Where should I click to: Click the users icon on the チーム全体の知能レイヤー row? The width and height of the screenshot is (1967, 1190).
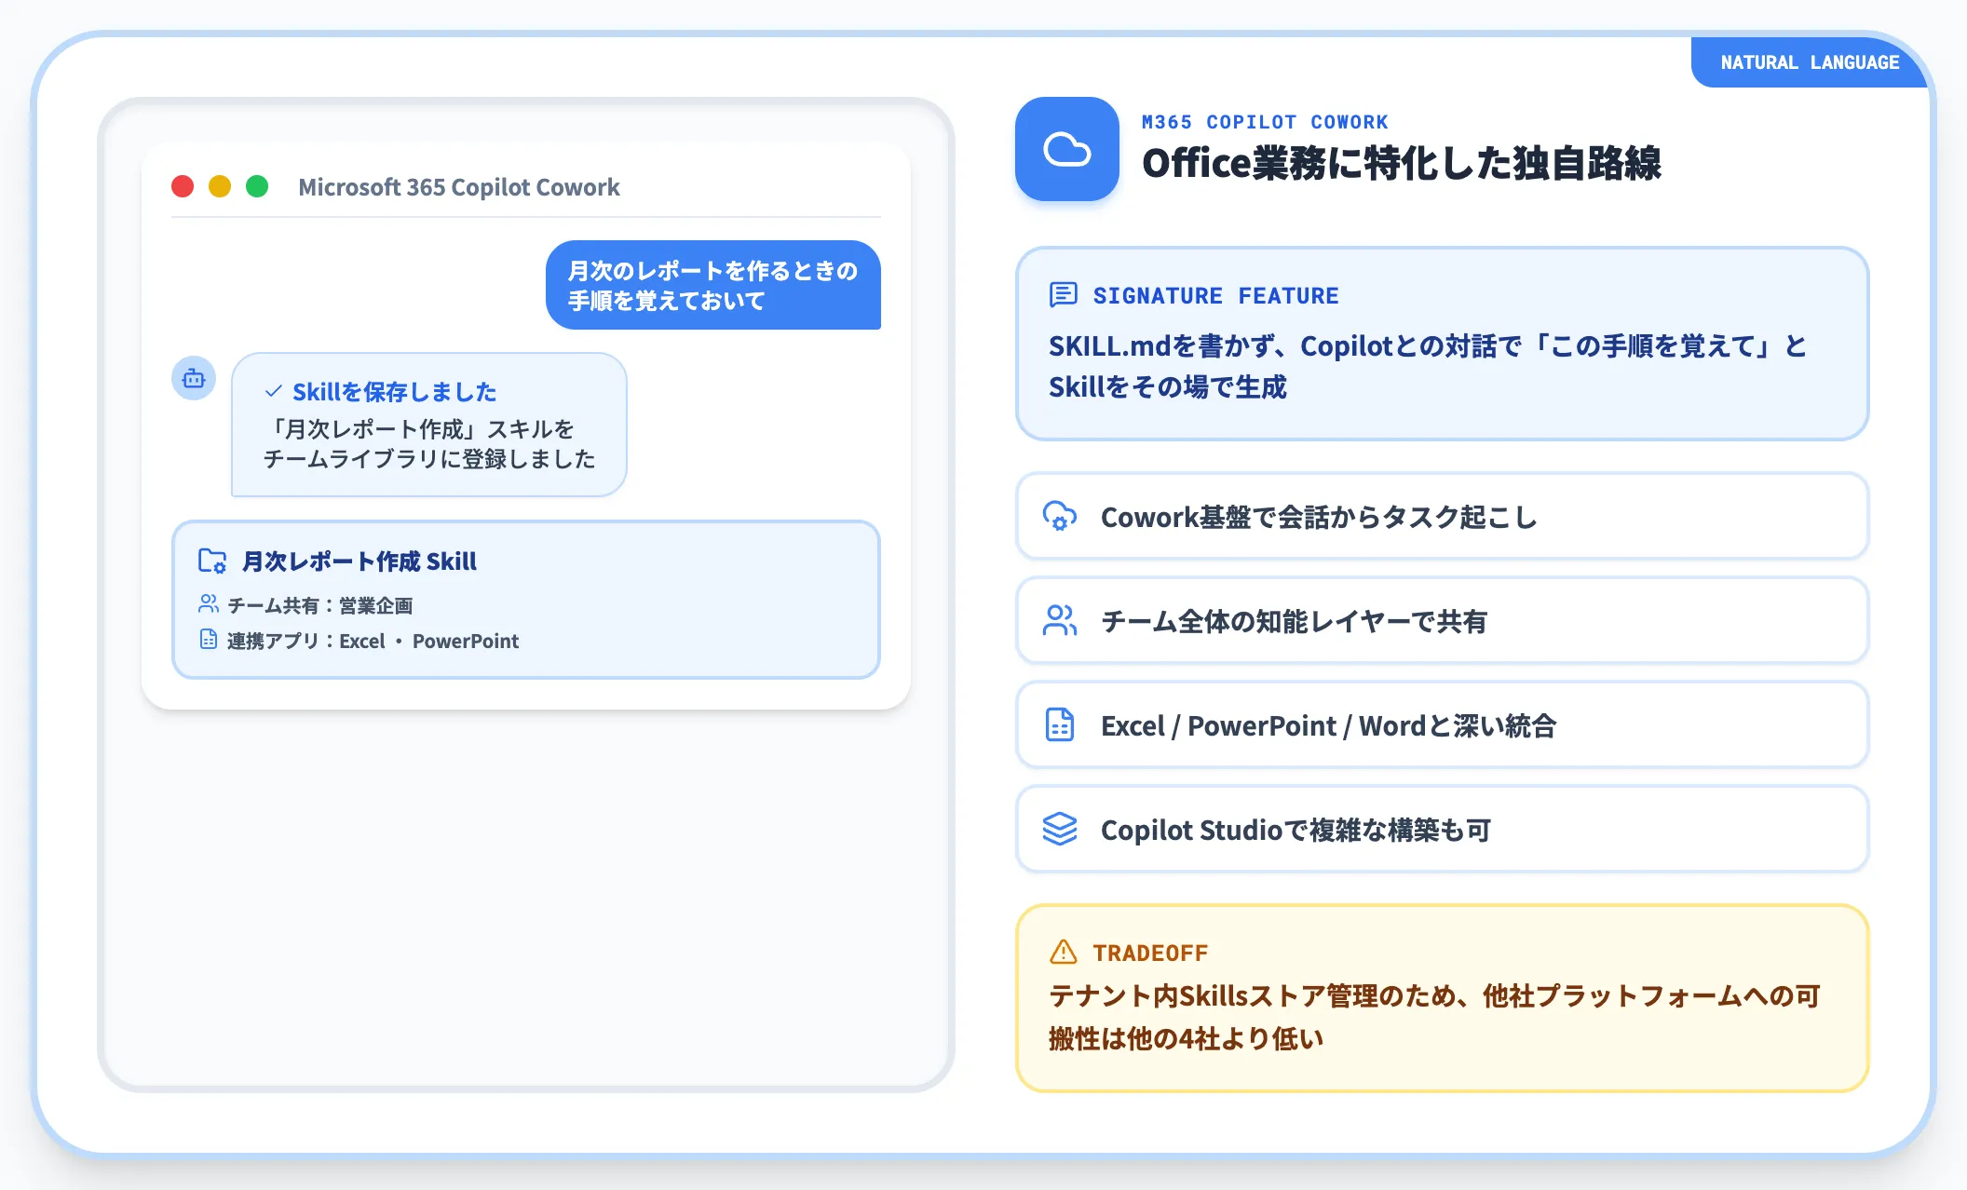(1060, 620)
